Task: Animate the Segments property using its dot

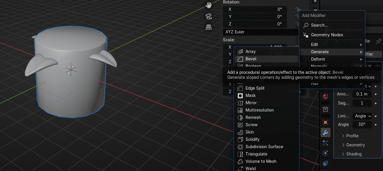Action: tap(376, 103)
